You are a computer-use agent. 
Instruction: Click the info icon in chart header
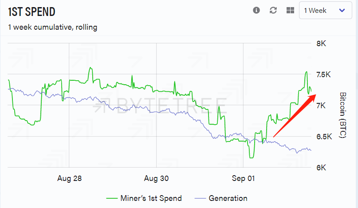tap(256, 10)
